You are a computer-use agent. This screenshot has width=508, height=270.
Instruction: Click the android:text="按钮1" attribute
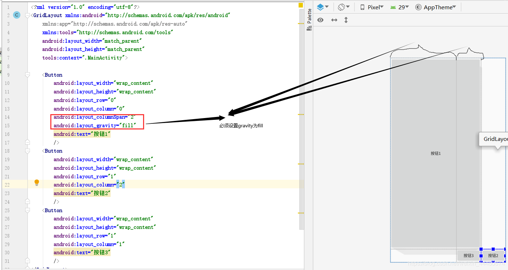(82, 134)
